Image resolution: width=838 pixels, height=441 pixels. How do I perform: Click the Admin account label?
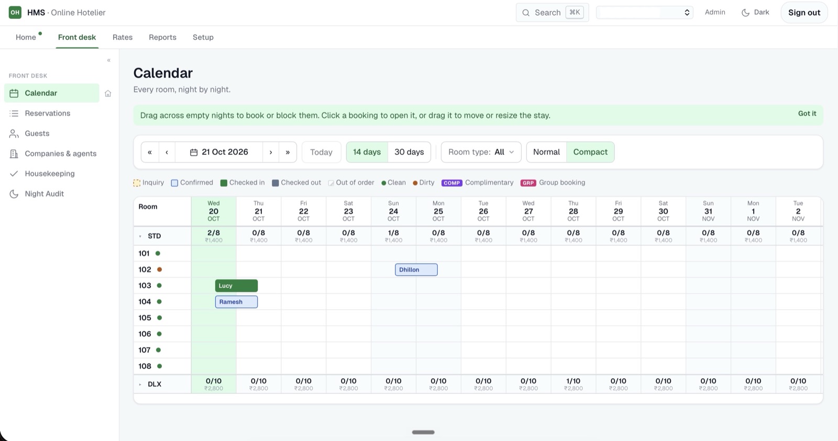pos(715,13)
